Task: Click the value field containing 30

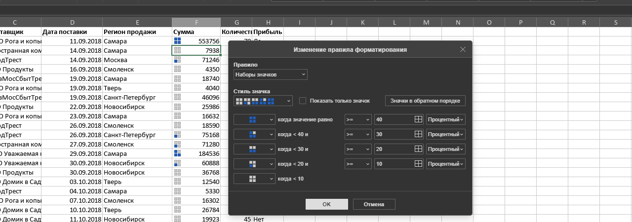Action: (393, 134)
